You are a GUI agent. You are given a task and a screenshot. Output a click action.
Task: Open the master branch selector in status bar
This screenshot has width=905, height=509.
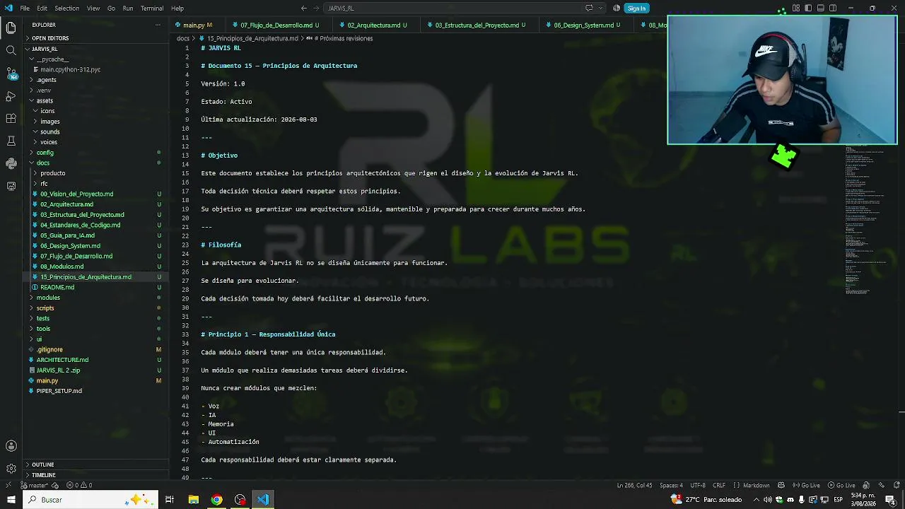coord(36,486)
